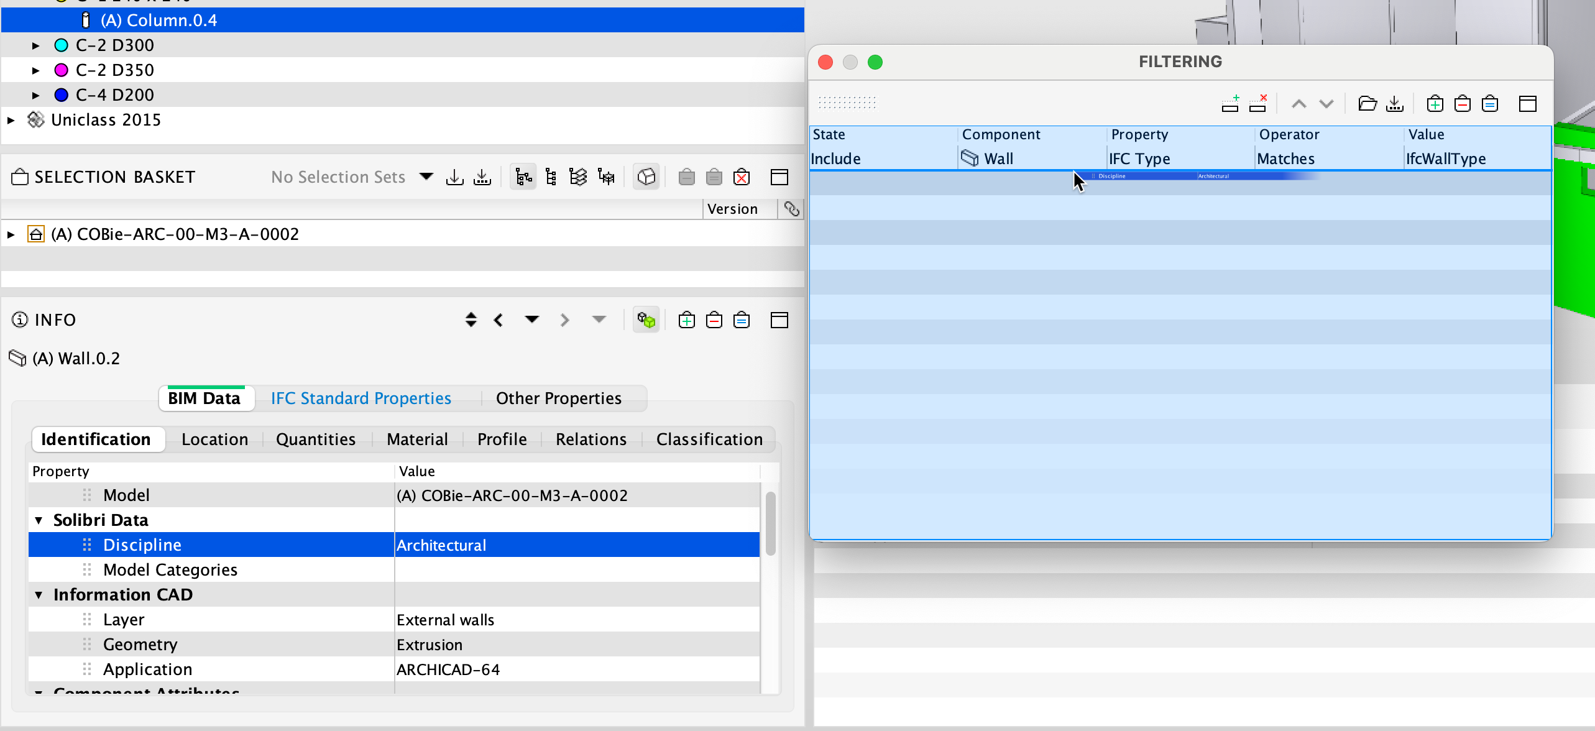Remove filtered components with basket minus icon
Viewport: 1595px width, 731px height.
coord(1462,103)
